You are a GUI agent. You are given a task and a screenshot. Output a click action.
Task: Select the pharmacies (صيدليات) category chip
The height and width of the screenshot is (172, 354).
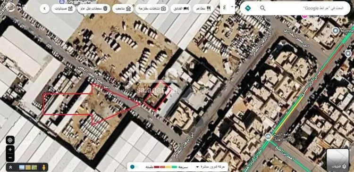click(x=63, y=8)
